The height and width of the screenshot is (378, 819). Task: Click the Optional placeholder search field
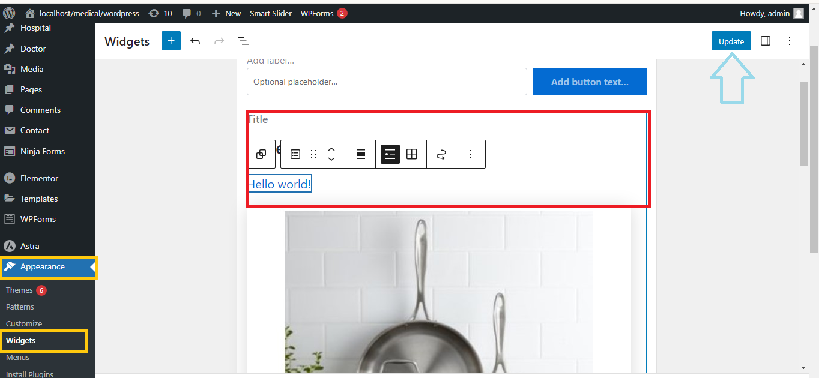coord(387,82)
